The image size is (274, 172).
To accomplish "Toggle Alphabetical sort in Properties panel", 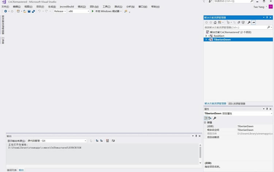I will 210,118.
